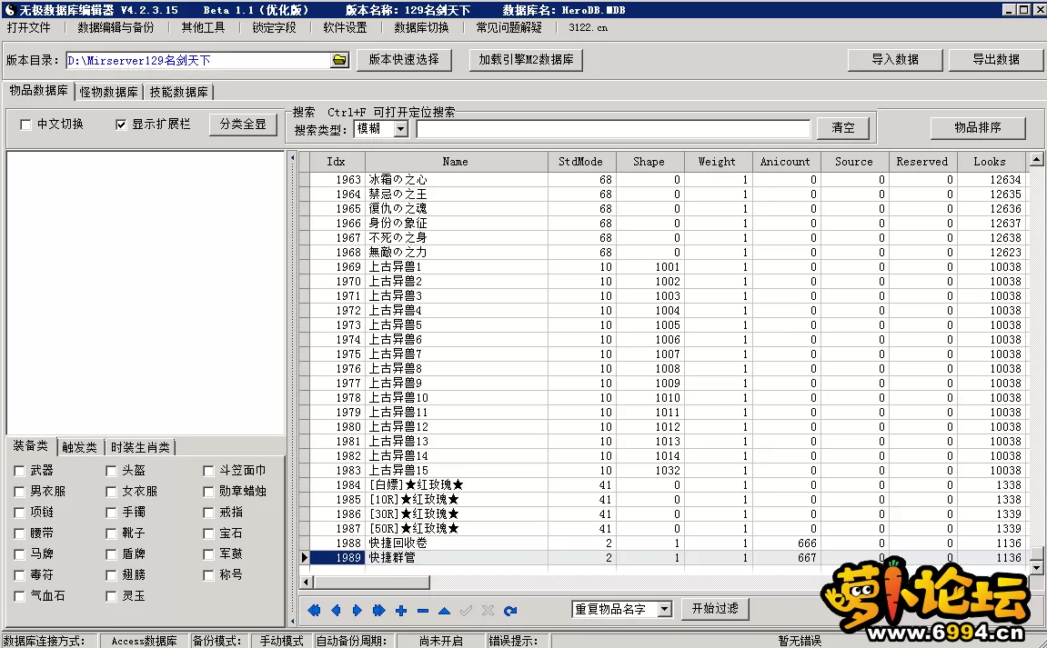Open the 重复物品名字 filter dropdown

coord(664,609)
